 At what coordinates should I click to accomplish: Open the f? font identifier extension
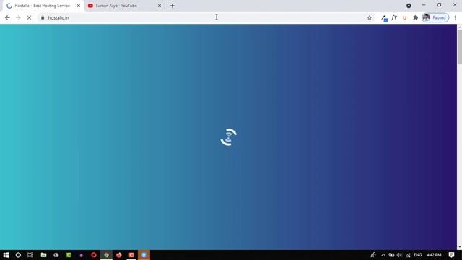394,17
